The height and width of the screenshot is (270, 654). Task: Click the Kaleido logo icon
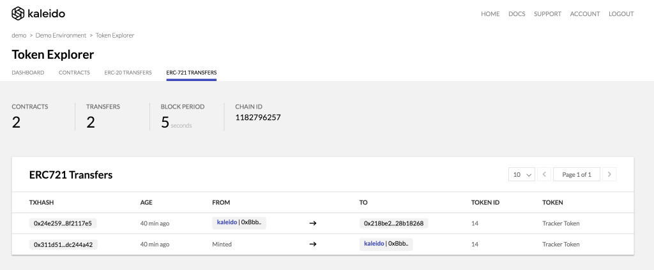[18, 14]
